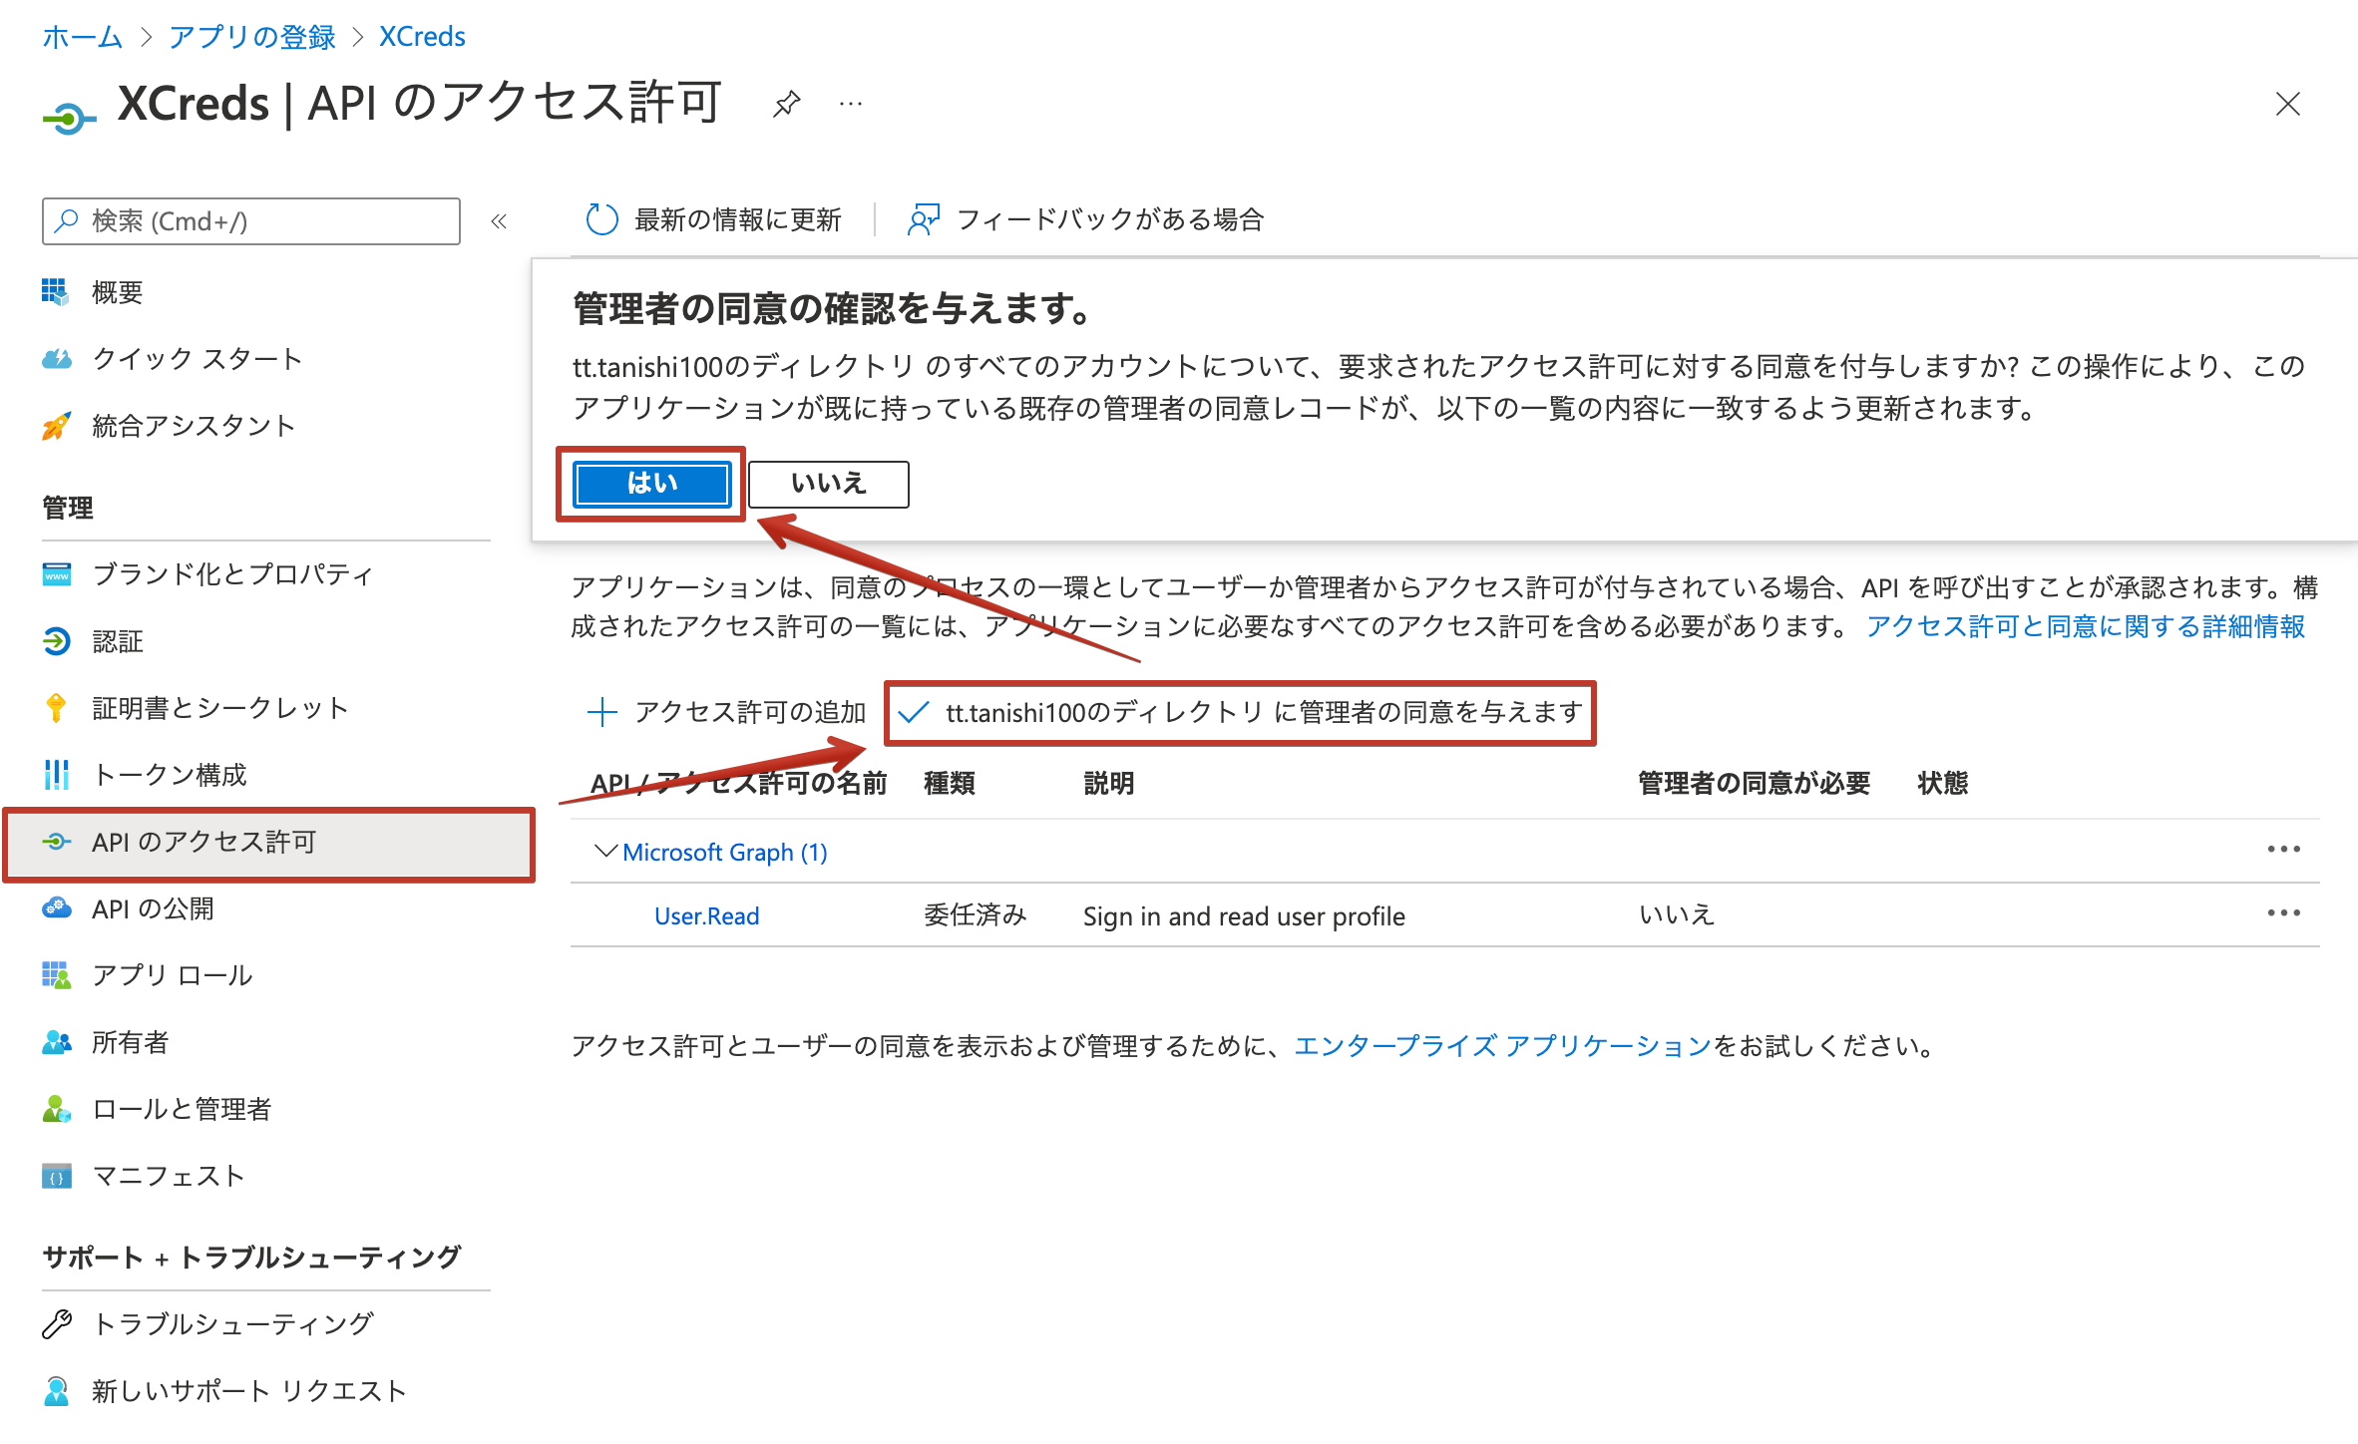Click the トラブルシューティング wrench icon
The width and height of the screenshot is (2358, 1444).
coord(57,1323)
